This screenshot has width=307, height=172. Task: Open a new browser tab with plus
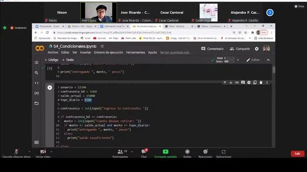[x=231, y=26]
